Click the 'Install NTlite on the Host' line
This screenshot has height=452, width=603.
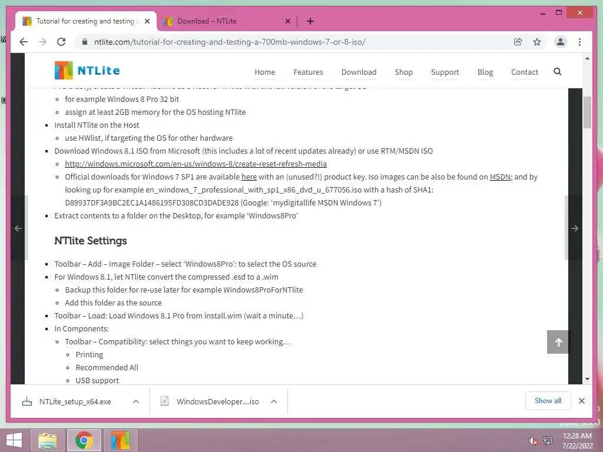click(x=97, y=125)
